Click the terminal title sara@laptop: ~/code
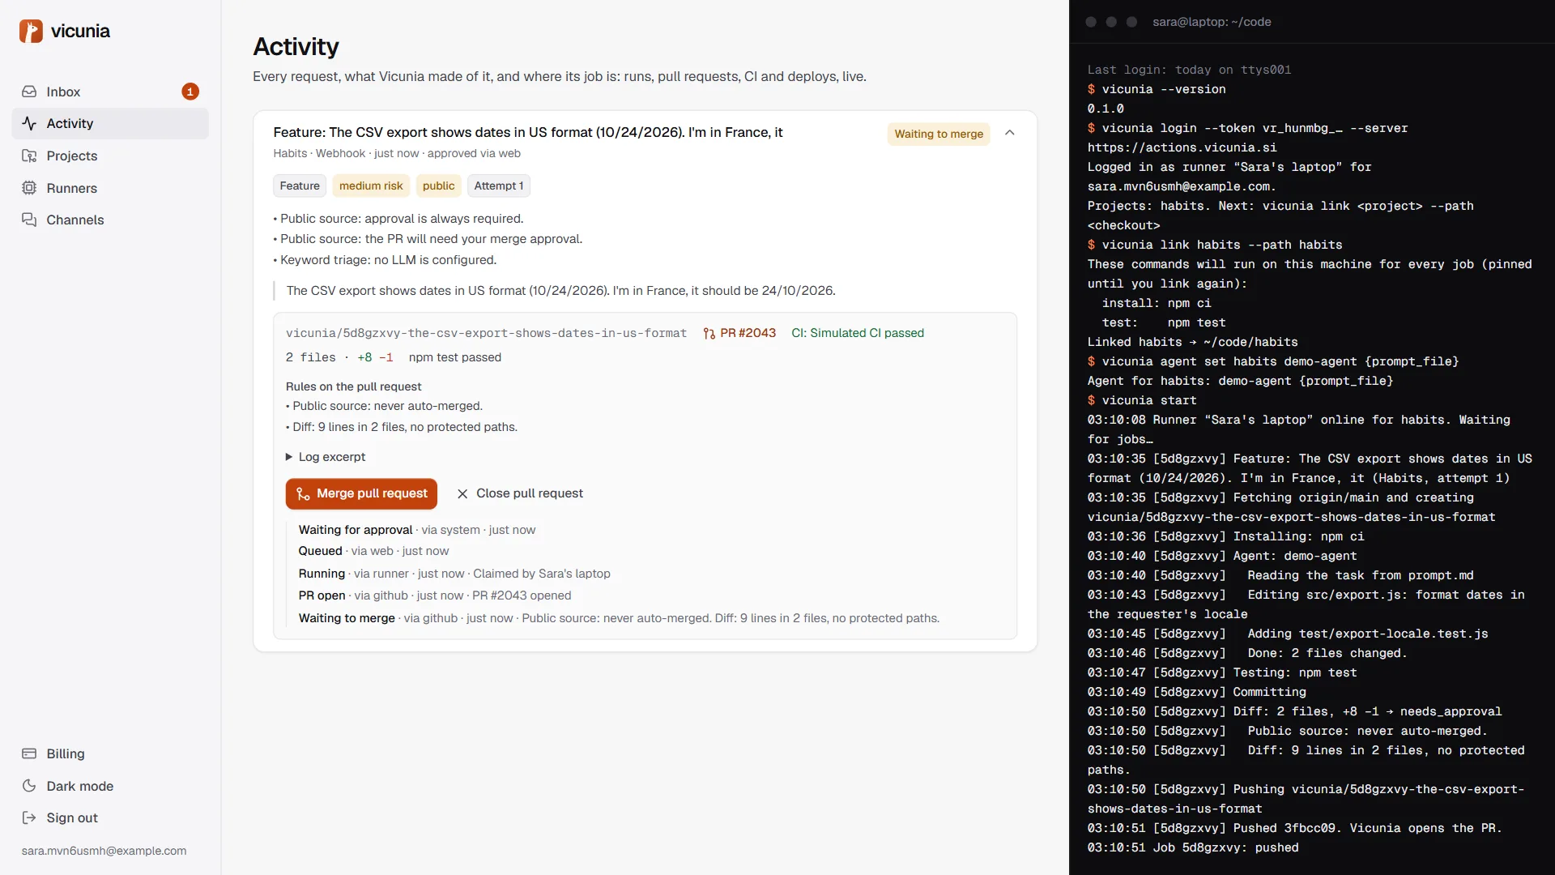Viewport: 1555px width, 875px height. pyautogui.click(x=1212, y=22)
